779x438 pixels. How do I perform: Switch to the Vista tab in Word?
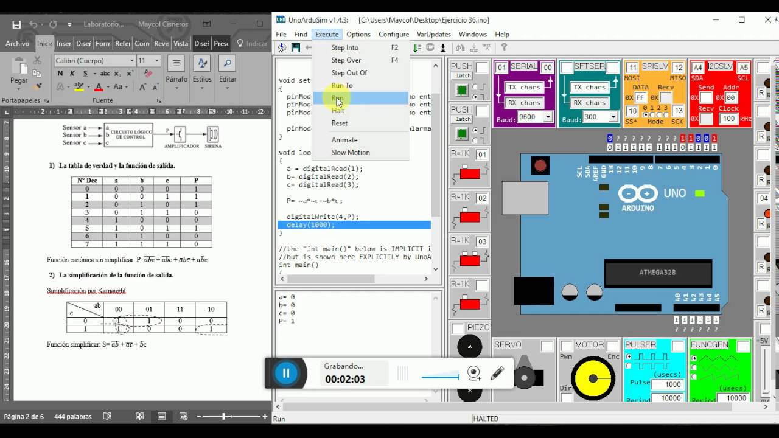181,44
